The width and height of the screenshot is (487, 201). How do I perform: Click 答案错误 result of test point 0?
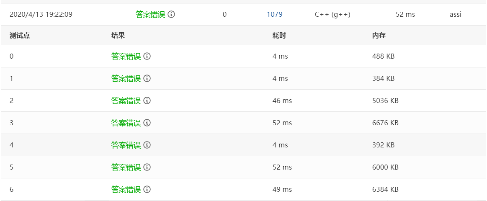click(126, 56)
